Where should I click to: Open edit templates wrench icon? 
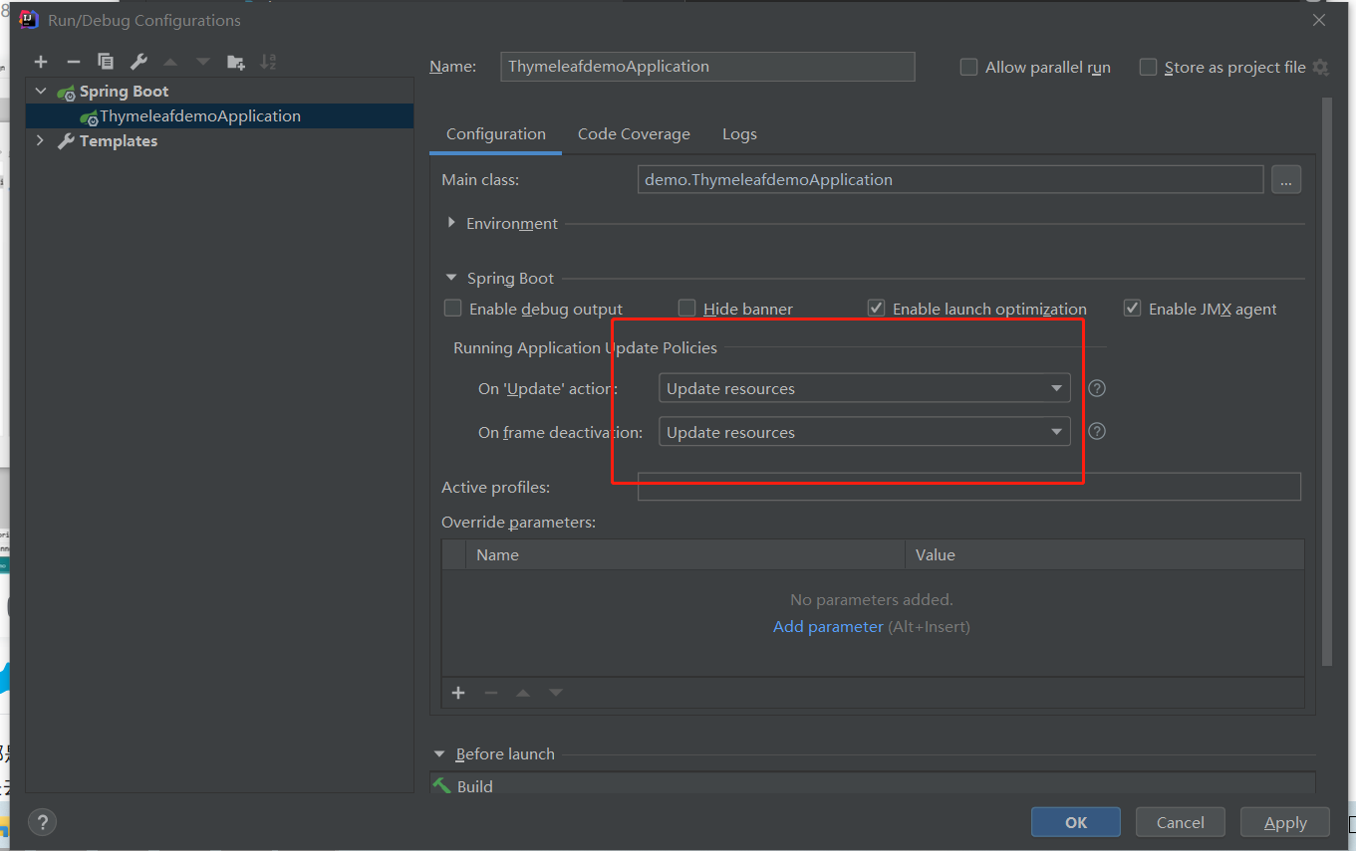(138, 62)
